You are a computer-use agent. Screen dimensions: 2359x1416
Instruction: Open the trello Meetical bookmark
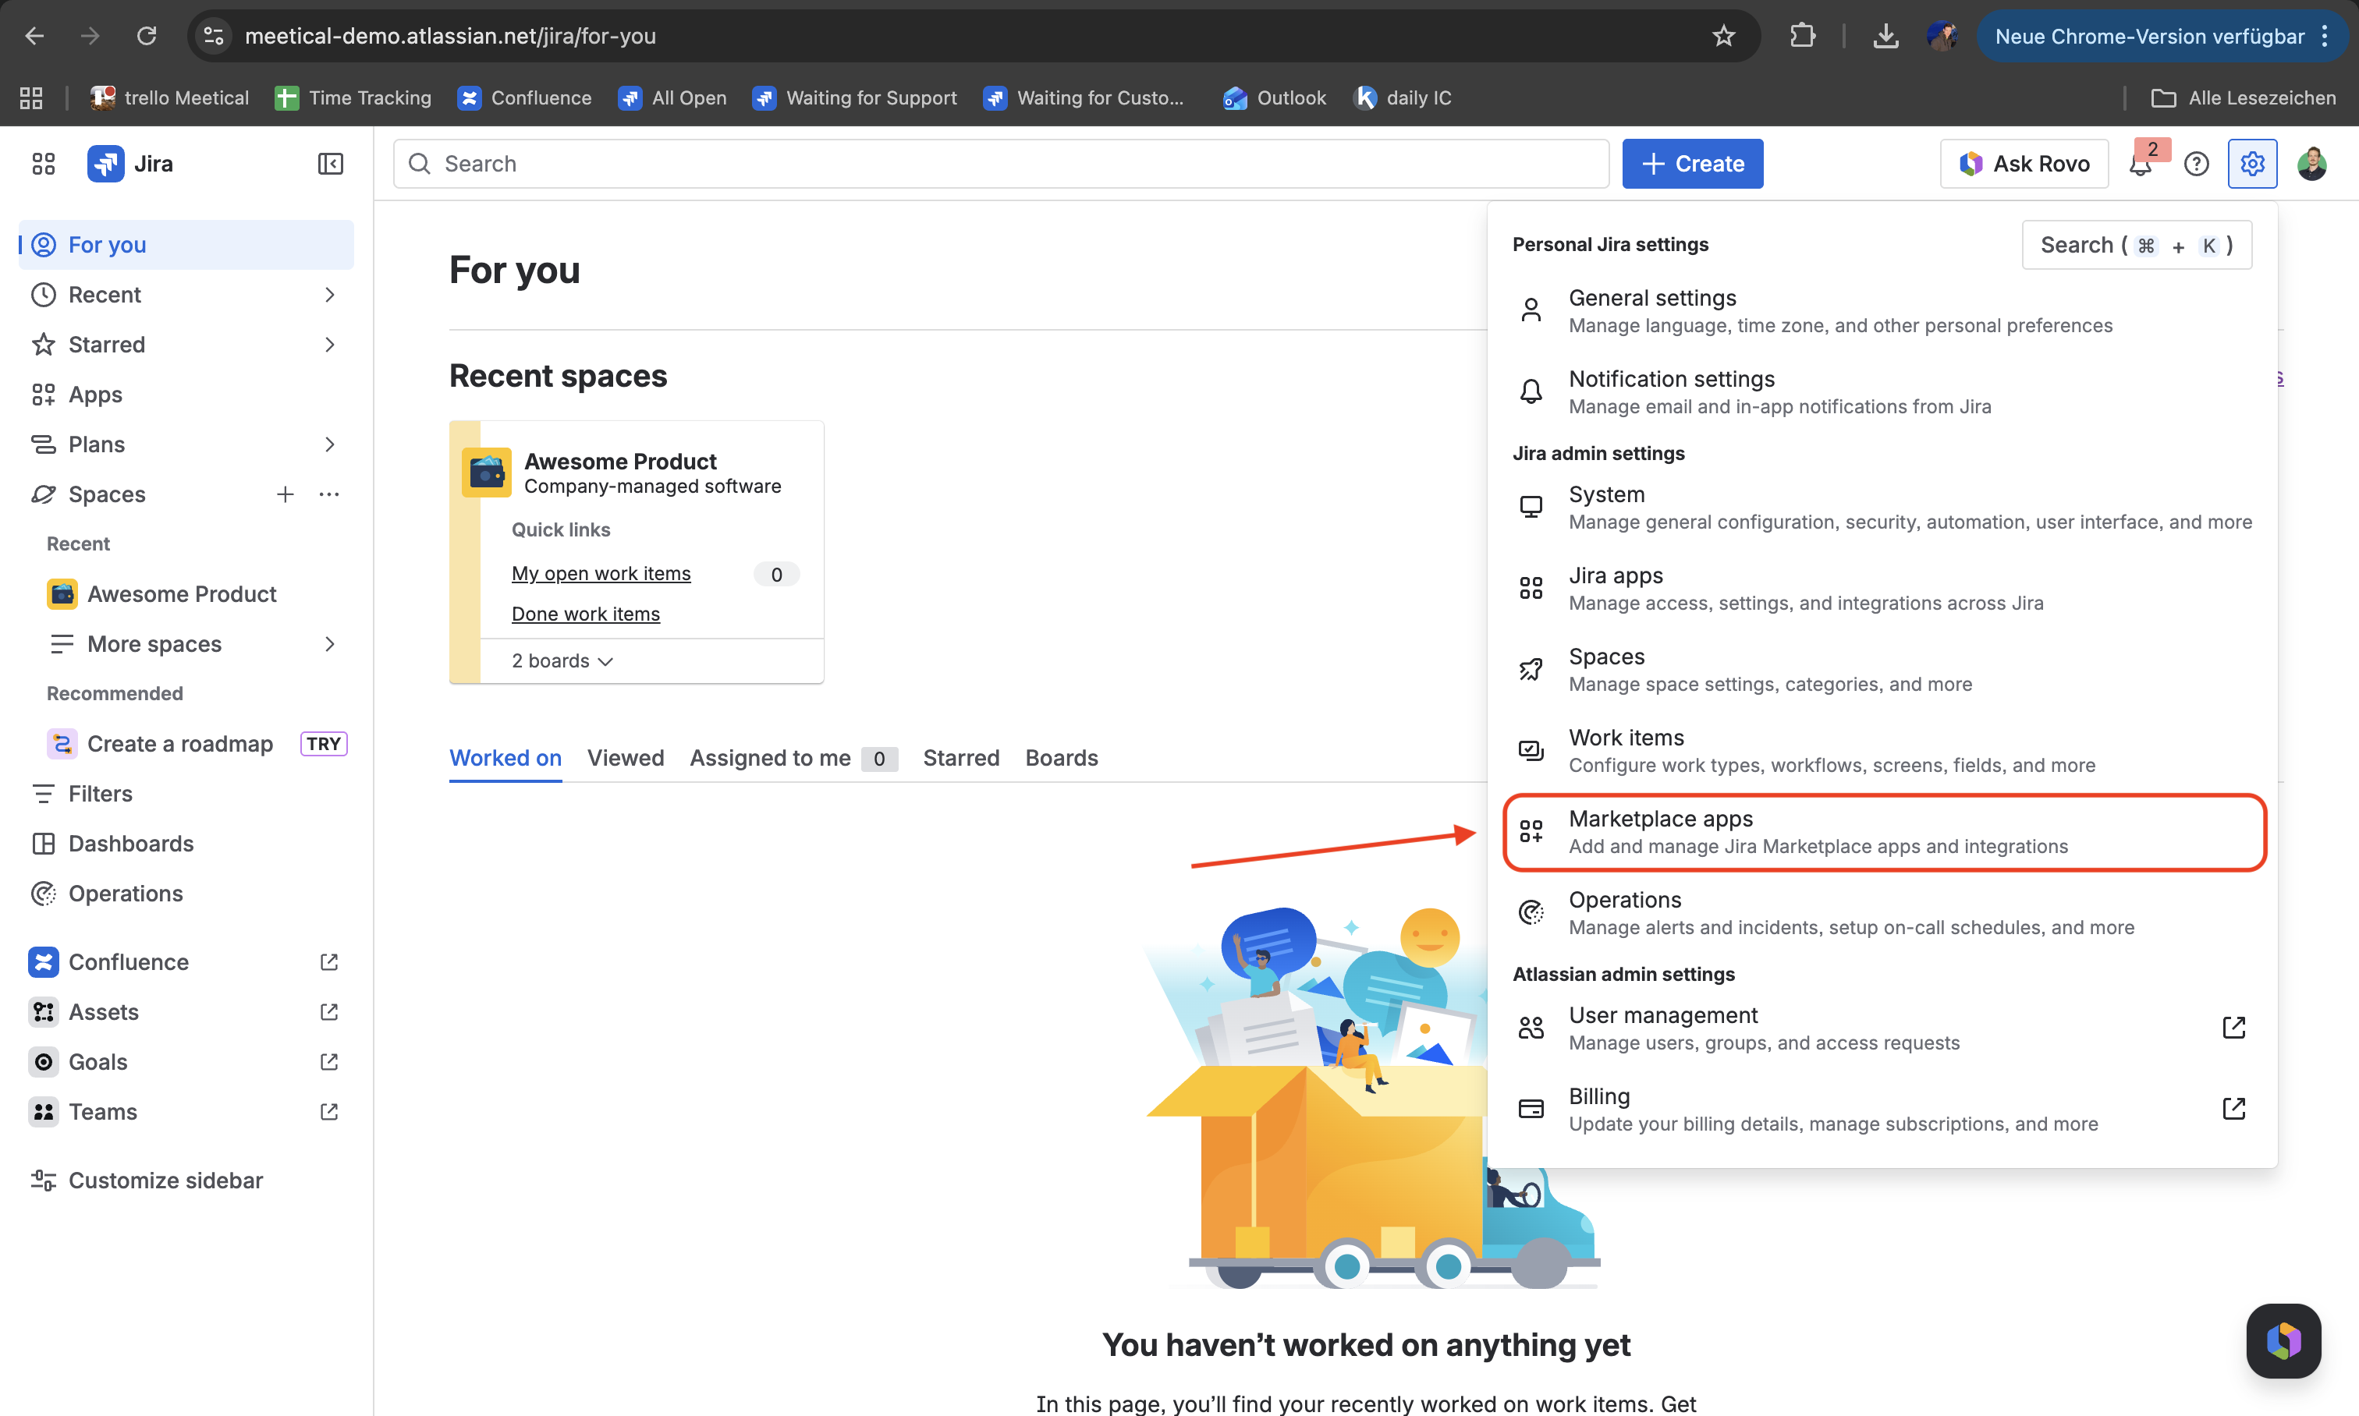point(170,97)
